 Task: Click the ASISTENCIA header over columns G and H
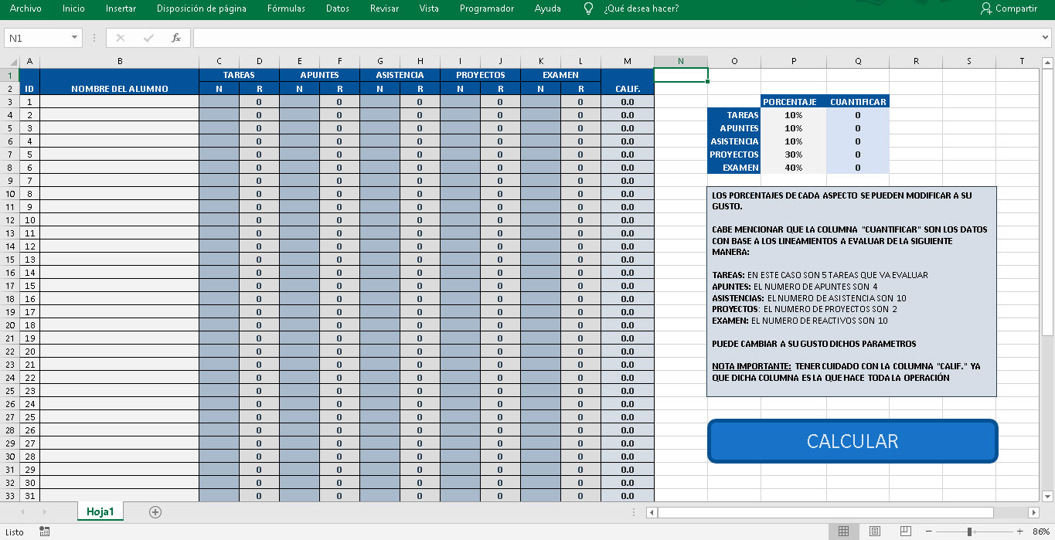(x=400, y=75)
